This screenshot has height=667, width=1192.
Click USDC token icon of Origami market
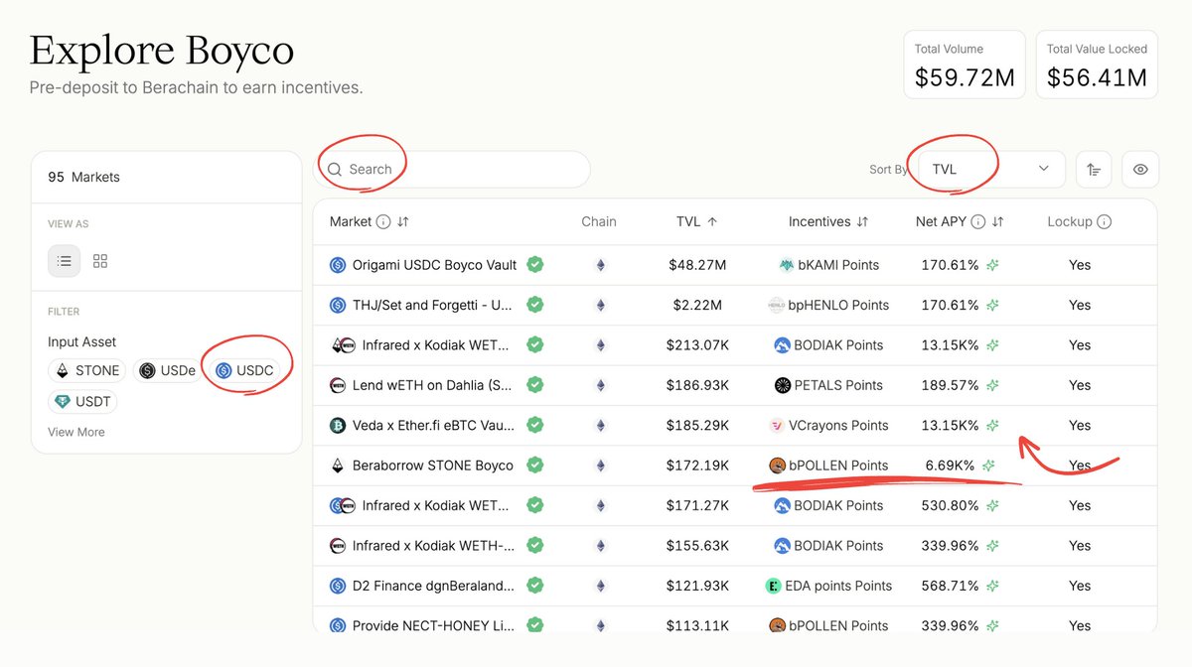click(x=338, y=265)
